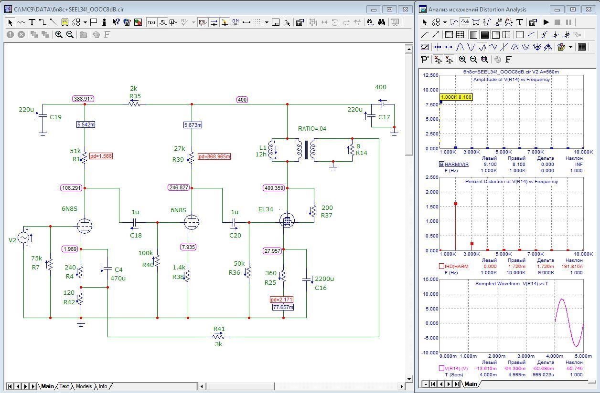Select the diagonal wire drawing tool

pyautogui.click(x=54, y=22)
